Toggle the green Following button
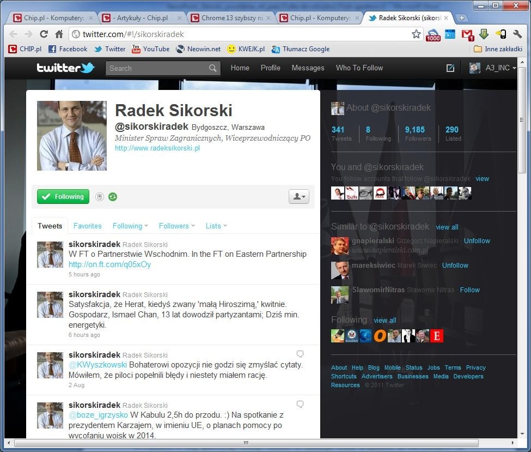The width and height of the screenshot is (531, 452). [x=63, y=197]
